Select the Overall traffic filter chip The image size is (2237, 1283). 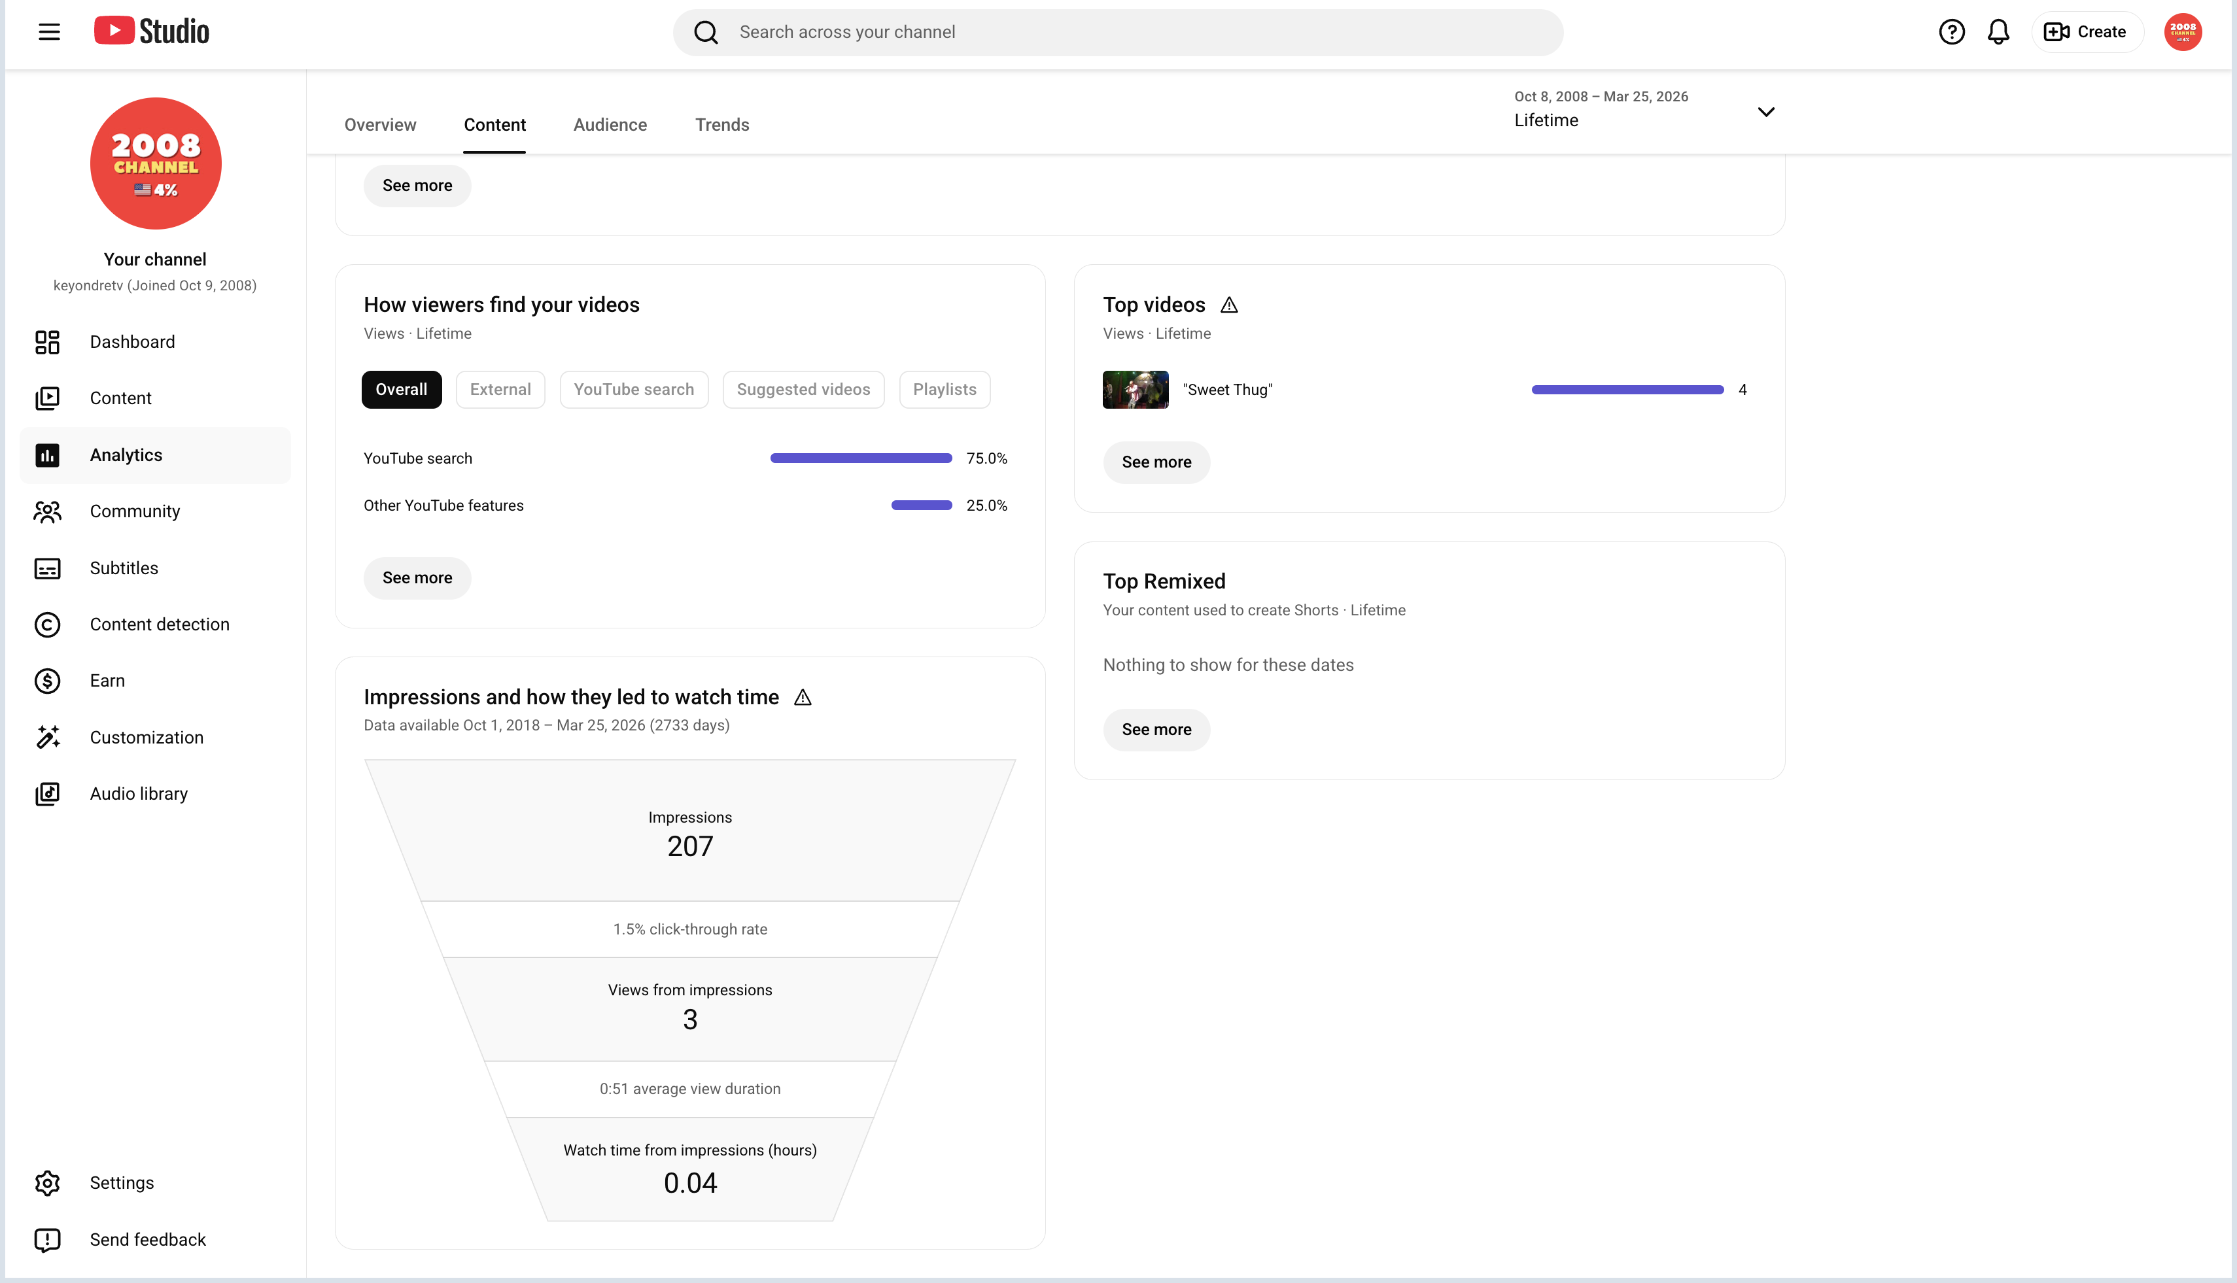(401, 390)
